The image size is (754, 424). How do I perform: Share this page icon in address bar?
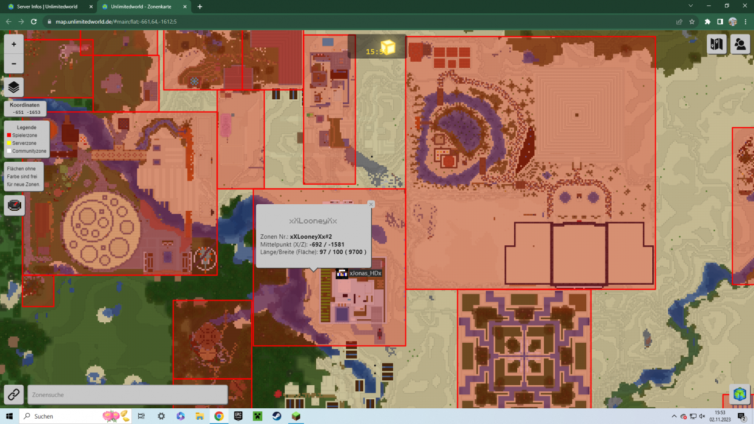coord(679,21)
